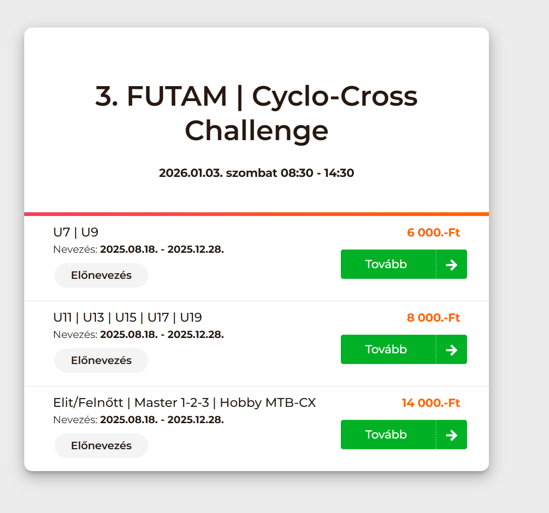This screenshot has height=513, width=549.
Task: Click the 14 000.-Ft price
Action: coord(431,403)
